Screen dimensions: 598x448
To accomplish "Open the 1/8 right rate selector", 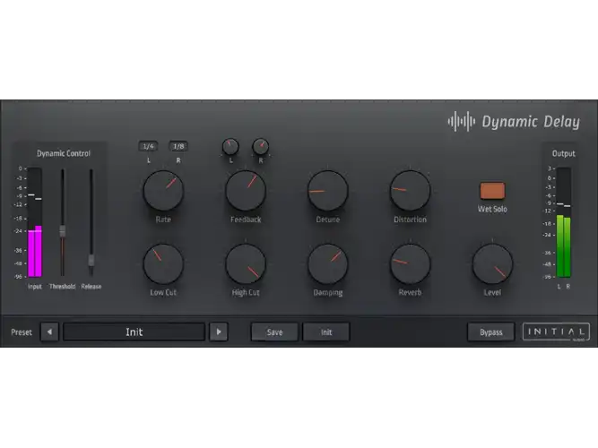I will click(178, 146).
